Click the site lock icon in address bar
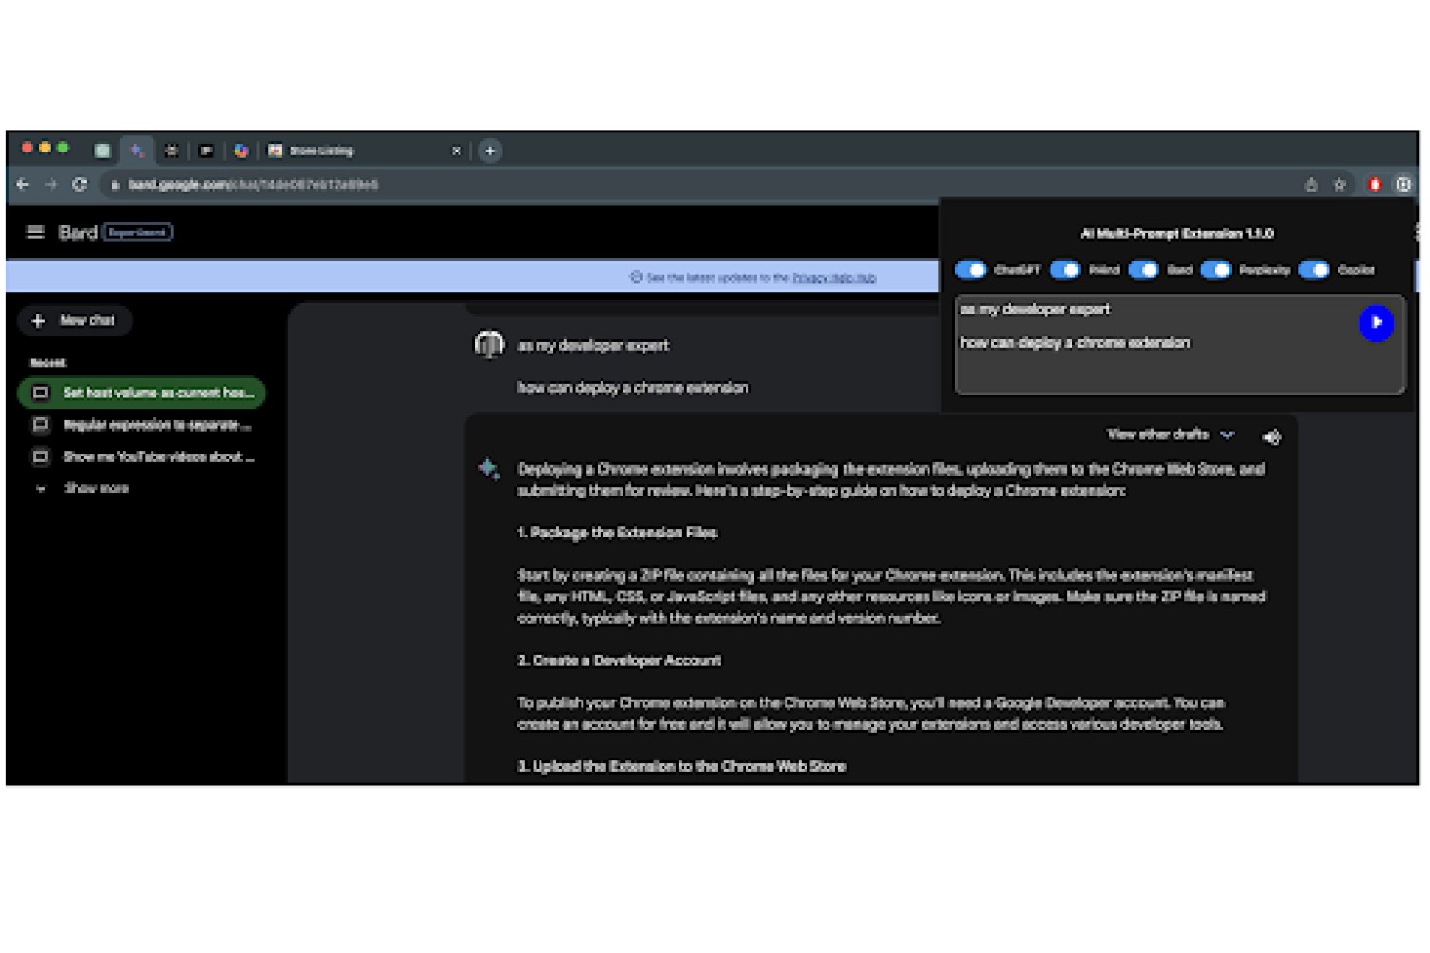1430x953 pixels. point(114,185)
